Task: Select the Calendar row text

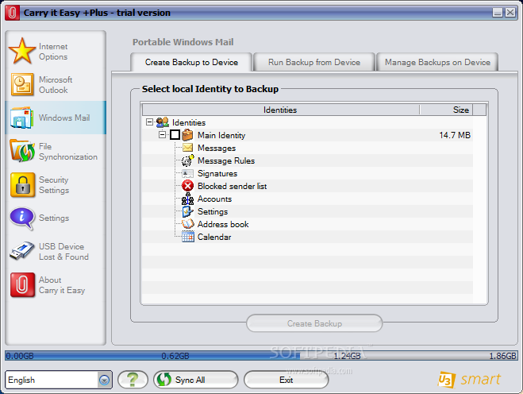Action: tap(214, 237)
